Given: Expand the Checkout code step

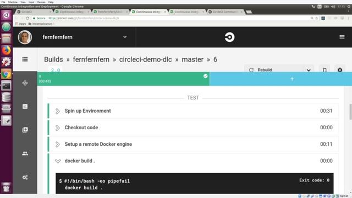Looking at the screenshot, I should (x=57, y=128).
